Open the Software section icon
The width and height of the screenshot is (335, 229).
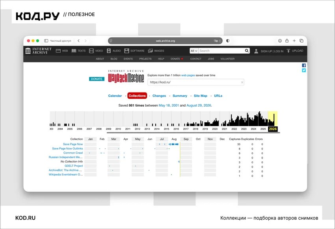click(x=127, y=51)
